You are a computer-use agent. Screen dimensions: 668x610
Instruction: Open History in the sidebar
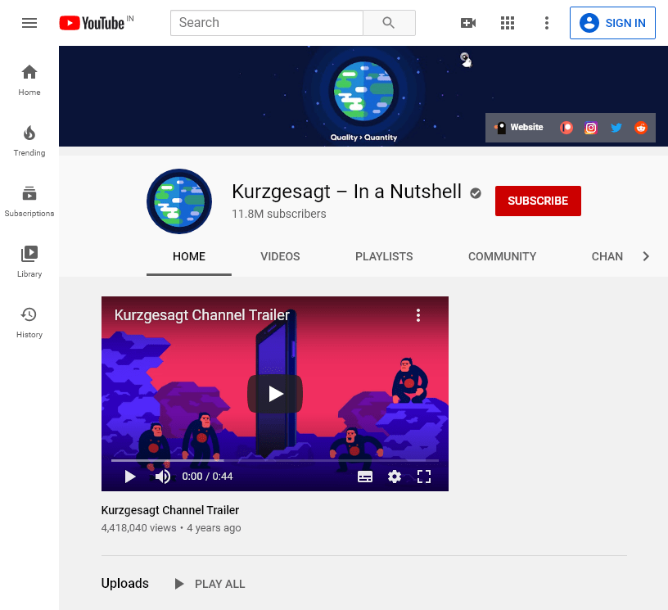coord(29,323)
